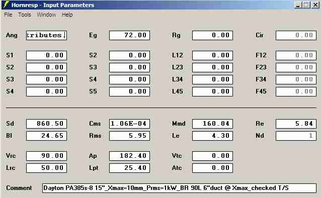Select the Ap field showing 182.40
This screenshot has width=321, height=198.
129,156
